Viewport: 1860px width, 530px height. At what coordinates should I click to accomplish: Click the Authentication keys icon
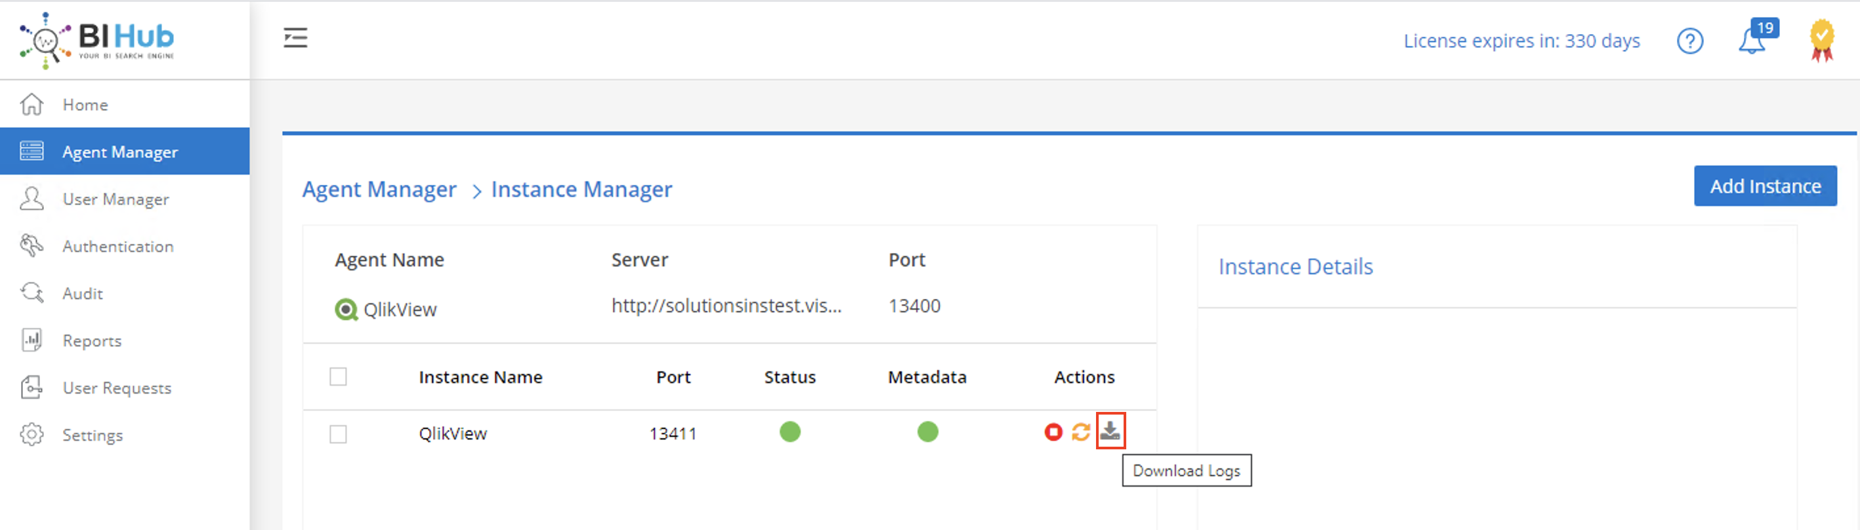(32, 246)
